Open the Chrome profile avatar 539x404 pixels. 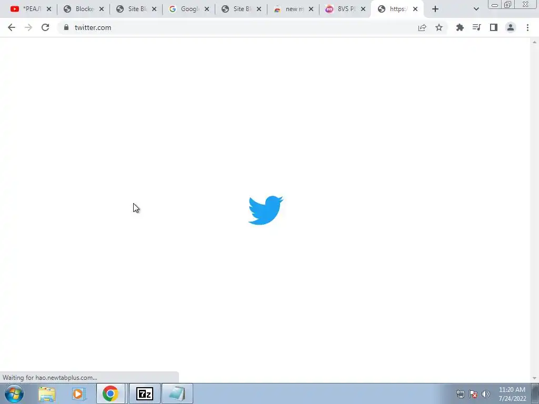pyautogui.click(x=511, y=27)
